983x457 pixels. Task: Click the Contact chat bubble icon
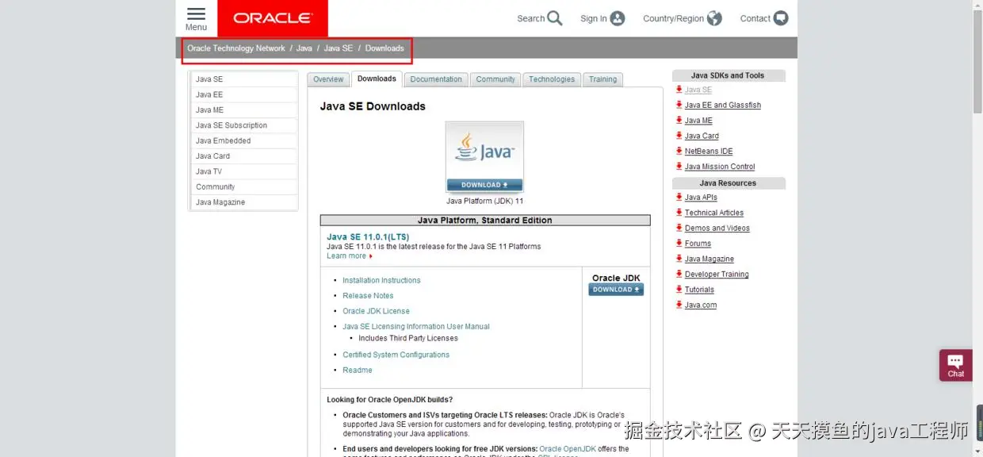click(x=781, y=18)
